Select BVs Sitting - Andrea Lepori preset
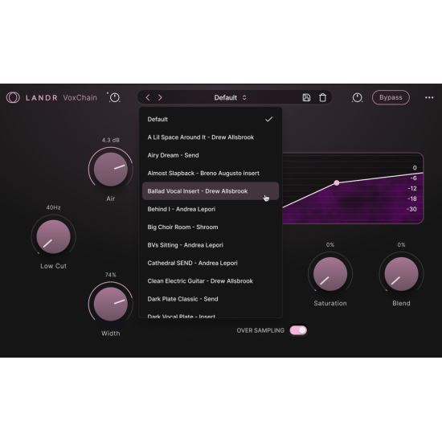442x442 pixels. (211, 245)
